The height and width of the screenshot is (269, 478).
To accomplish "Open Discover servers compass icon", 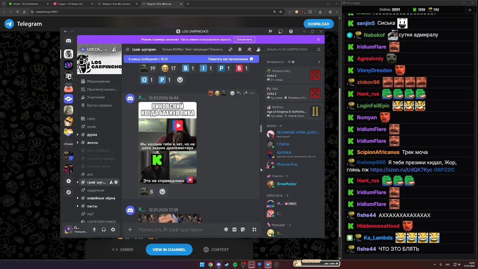I will 68,192.
